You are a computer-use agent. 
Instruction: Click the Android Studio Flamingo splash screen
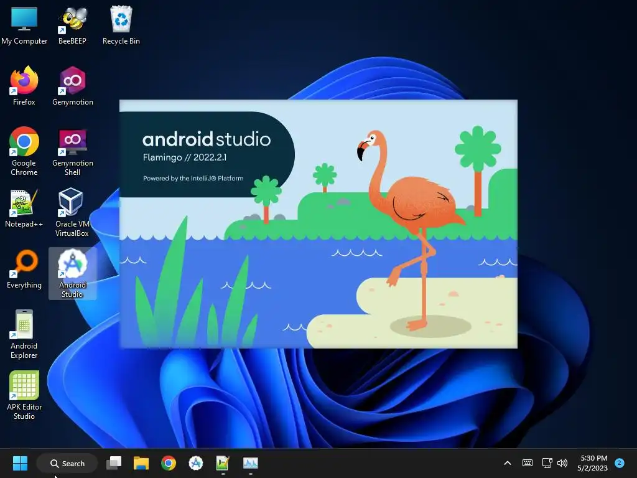click(x=318, y=224)
